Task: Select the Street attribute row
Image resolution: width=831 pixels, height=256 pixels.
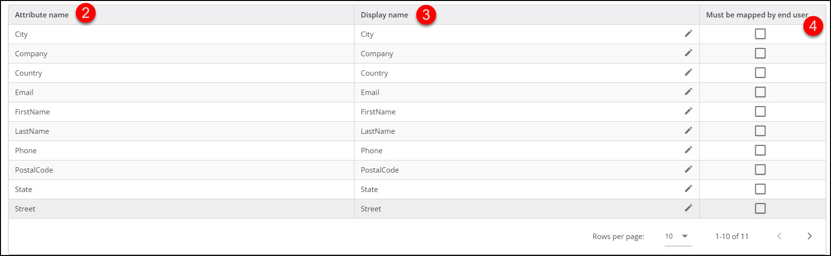Action: (x=25, y=209)
